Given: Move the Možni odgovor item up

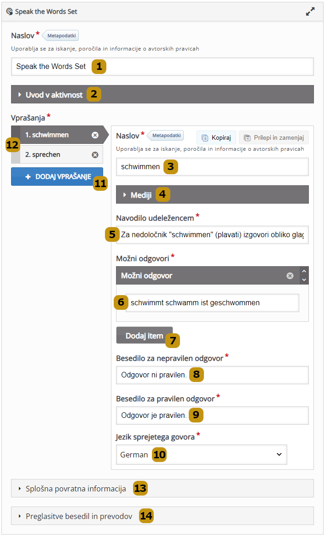Looking at the screenshot, I should click(x=304, y=272).
